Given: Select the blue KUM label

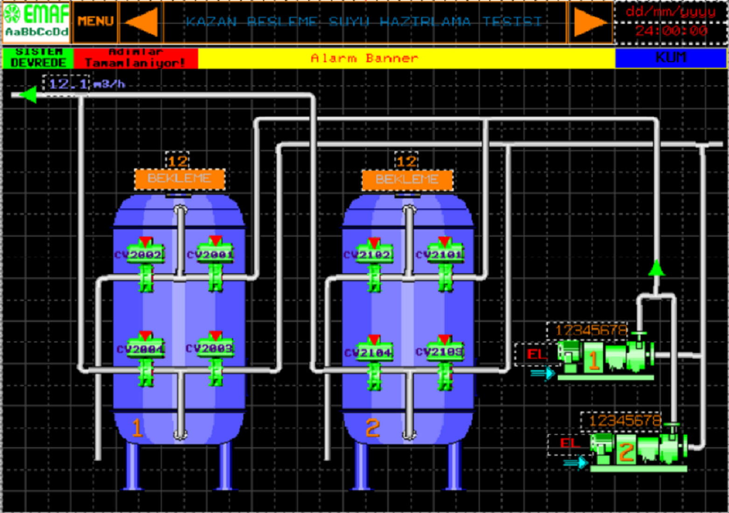Looking at the screenshot, I should (x=670, y=58).
